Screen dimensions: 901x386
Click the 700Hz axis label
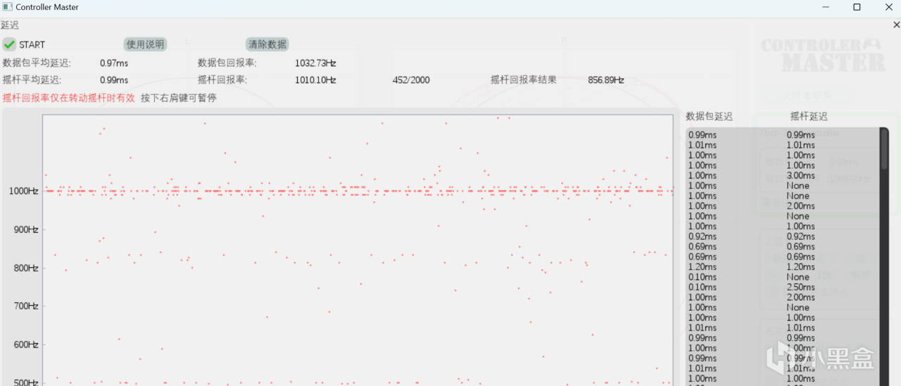coord(25,306)
